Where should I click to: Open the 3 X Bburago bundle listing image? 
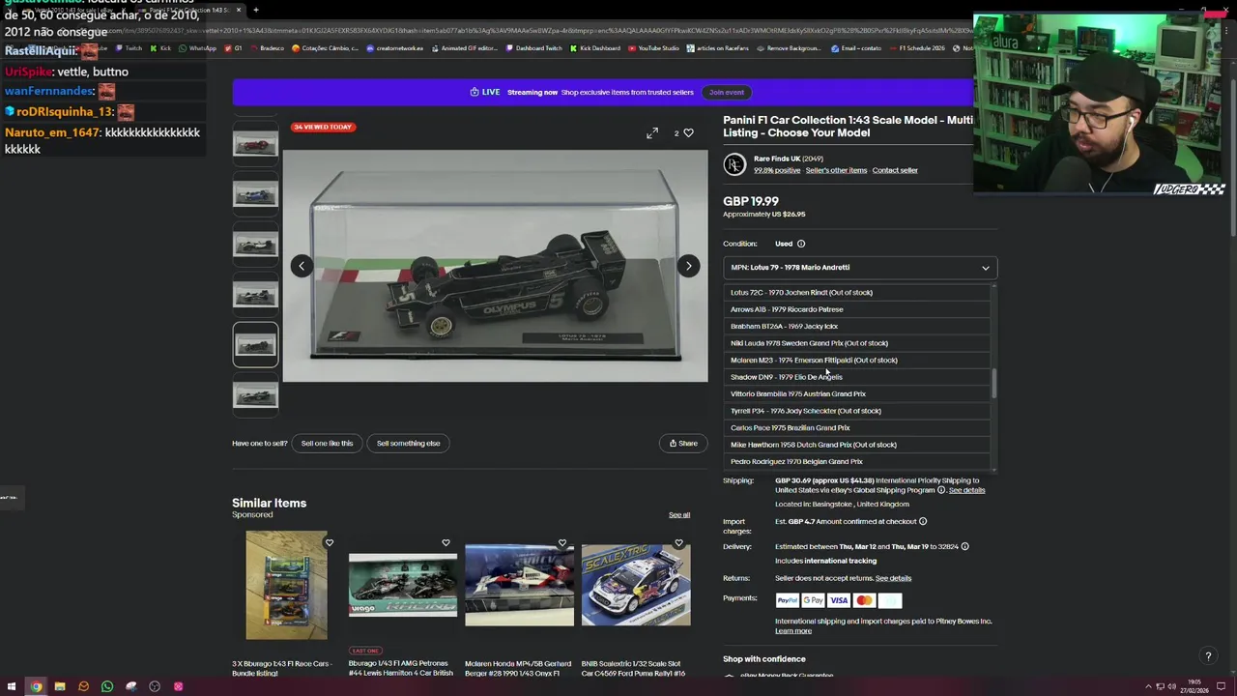point(286,585)
